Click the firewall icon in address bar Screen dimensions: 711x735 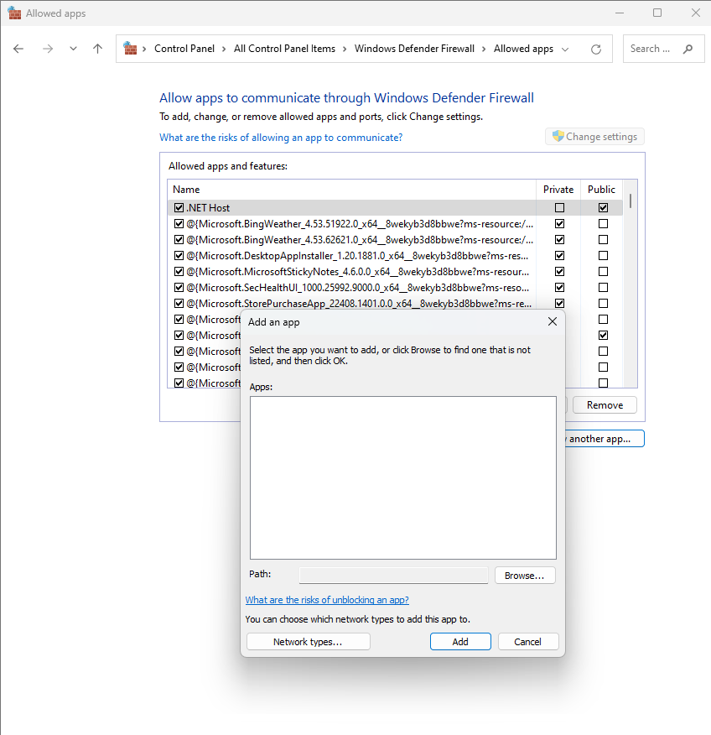(130, 49)
